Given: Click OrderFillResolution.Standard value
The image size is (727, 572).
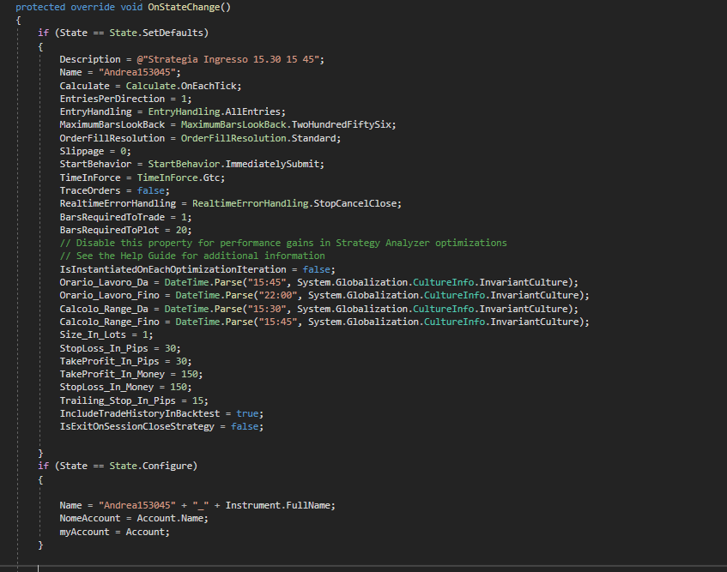Looking at the screenshot, I should click(x=258, y=138).
